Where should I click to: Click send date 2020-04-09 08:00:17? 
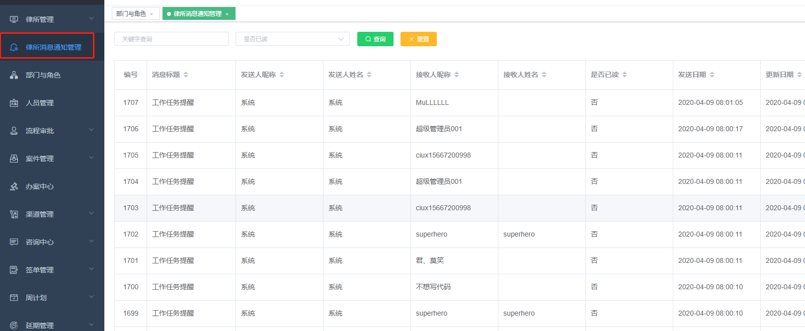[x=711, y=129]
